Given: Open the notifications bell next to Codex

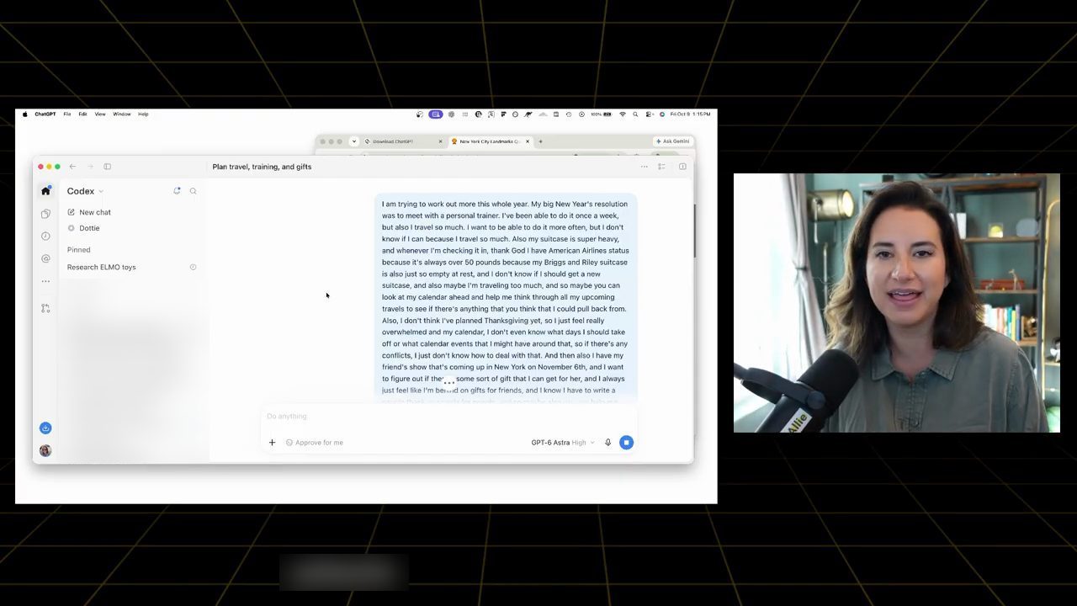Looking at the screenshot, I should pyautogui.click(x=177, y=191).
